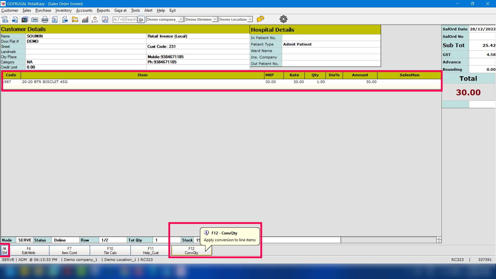Expand the Demo company dropdown
Image resolution: width=496 pixels, height=279 pixels.
tap(181, 19)
